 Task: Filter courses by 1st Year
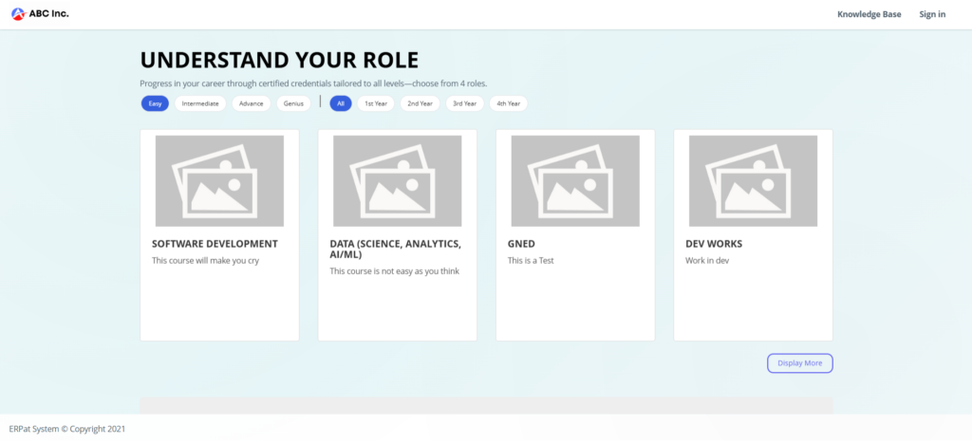pos(376,103)
